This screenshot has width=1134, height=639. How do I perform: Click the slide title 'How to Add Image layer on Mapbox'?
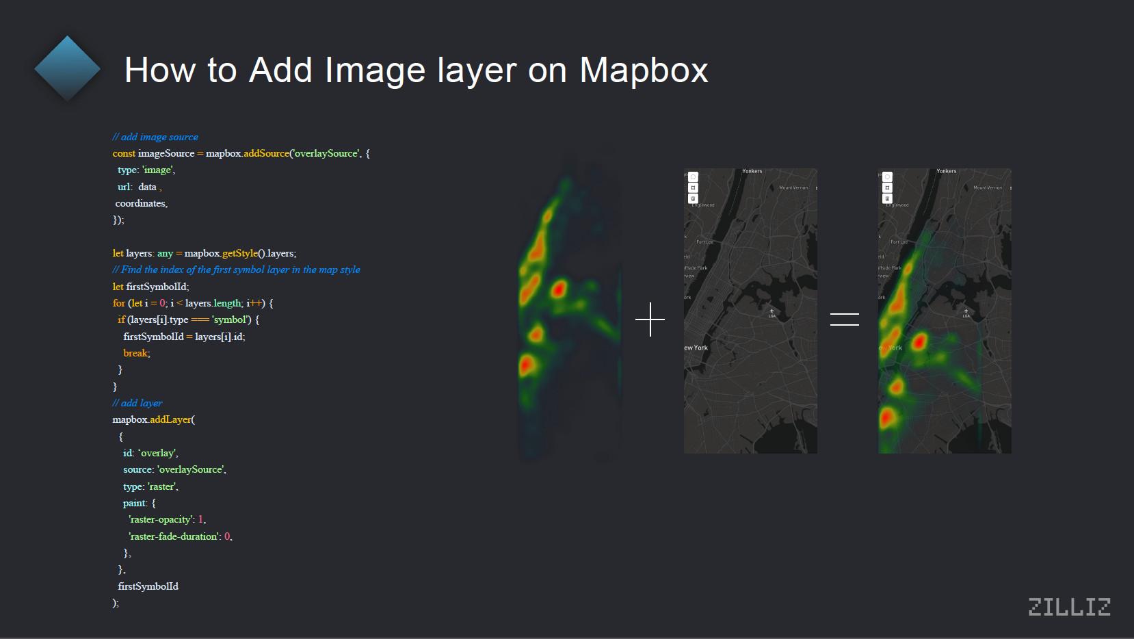416,70
